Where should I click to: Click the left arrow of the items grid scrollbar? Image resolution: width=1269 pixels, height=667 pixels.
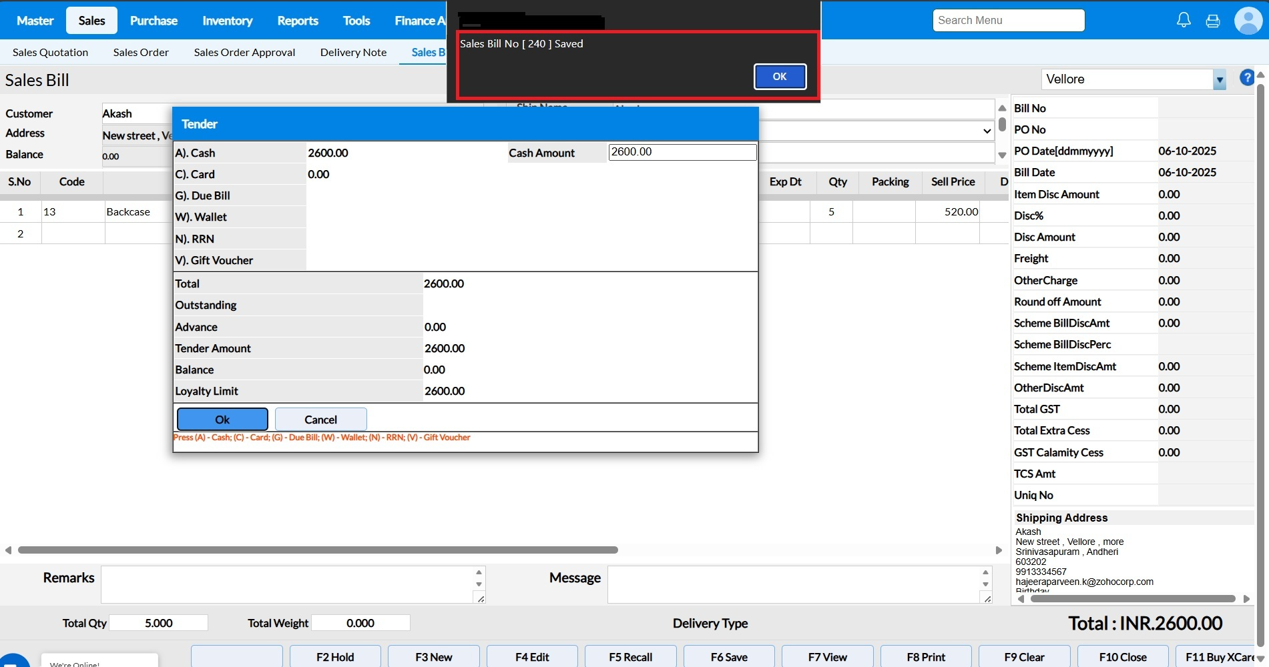point(8,550)
